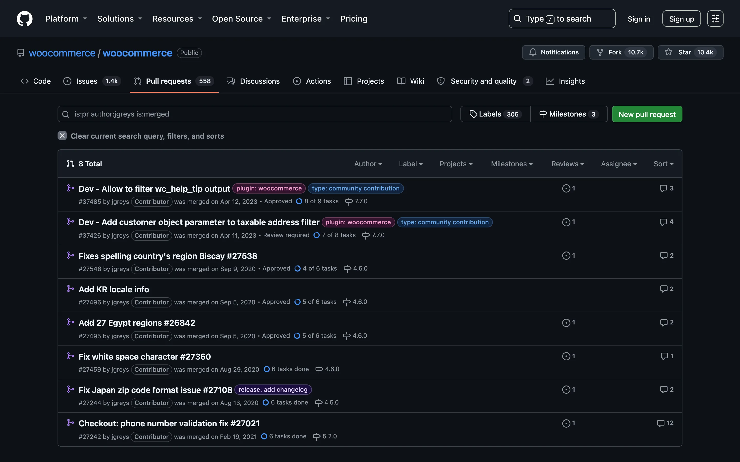Open 5.2.0 milestone on PR #27242
The width and height of the screenshot is (740, 462).
(325, 436)
